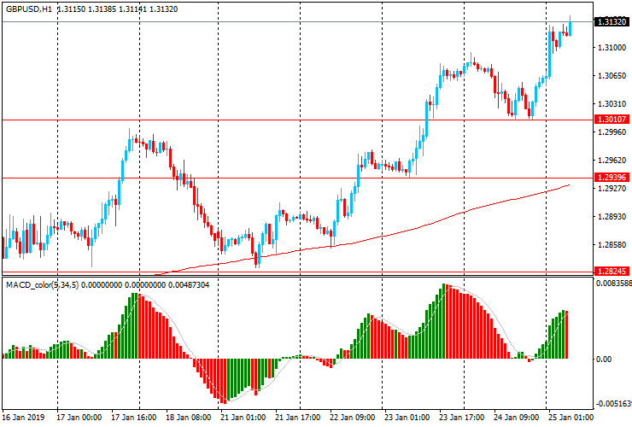Click the red 1.30107 price level tag
Viewport: 632px width, 427px height.
[612, 120]
